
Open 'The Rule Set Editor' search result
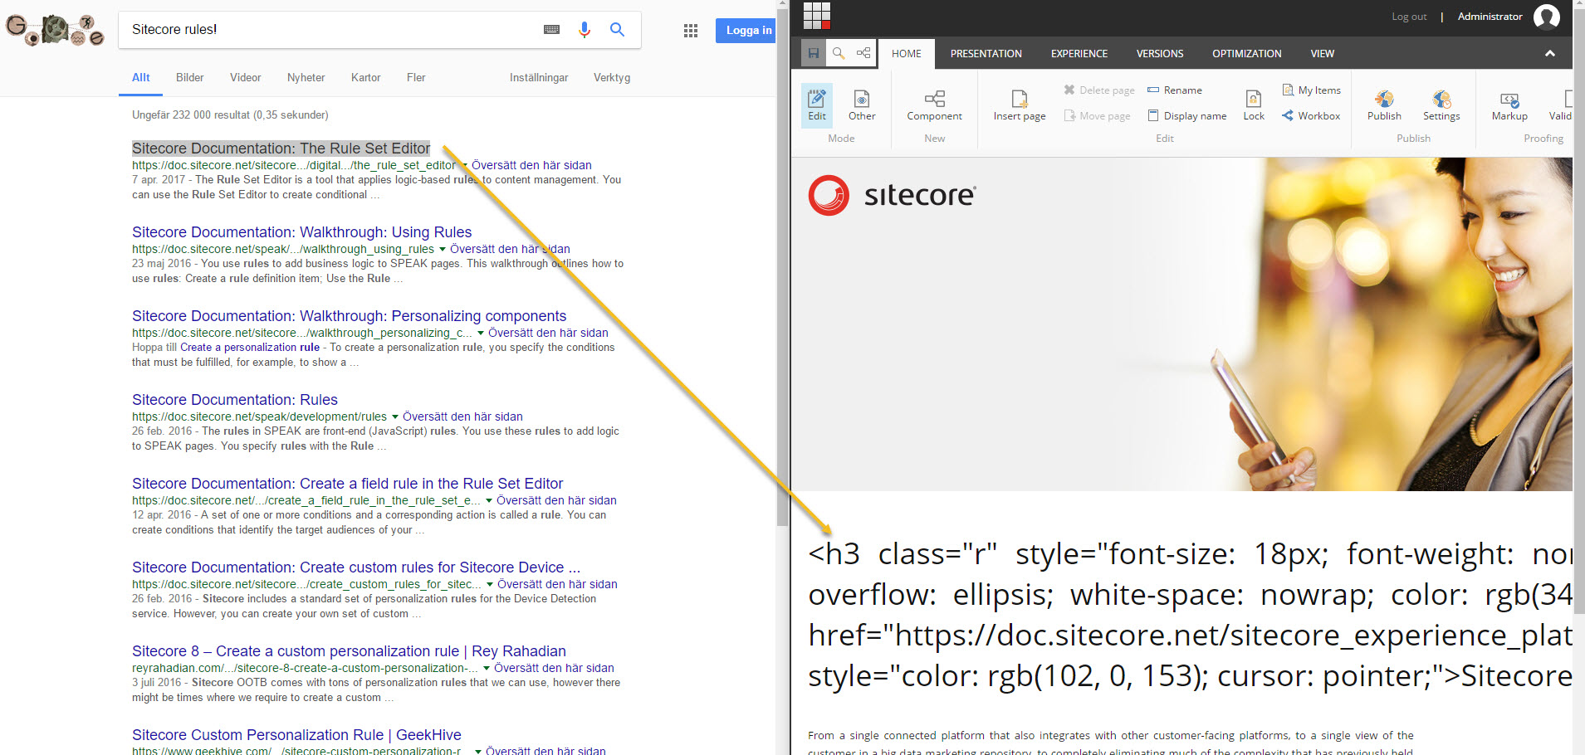[x=281, y=149]
